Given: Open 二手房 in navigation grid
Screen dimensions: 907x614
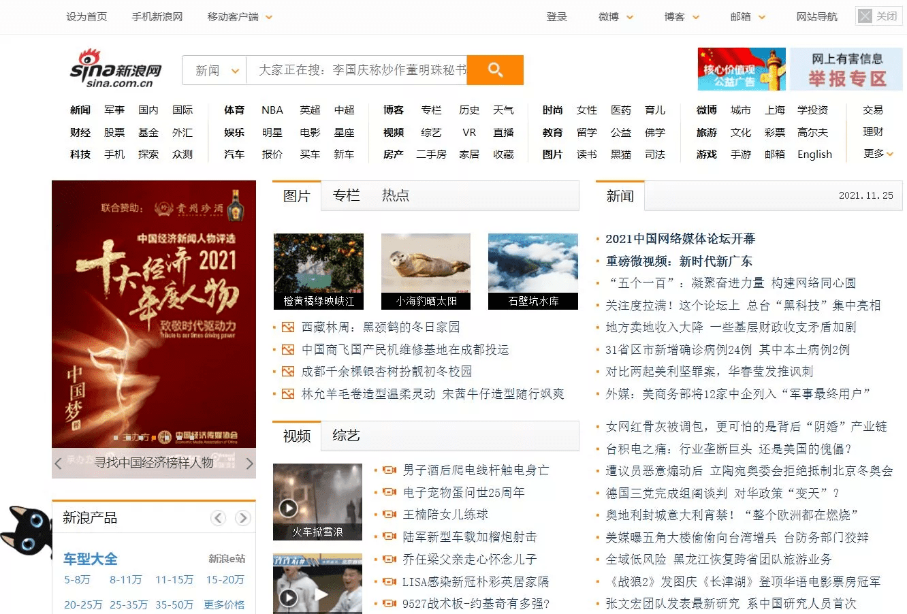Looking at the screenshot, I should 432,155.
